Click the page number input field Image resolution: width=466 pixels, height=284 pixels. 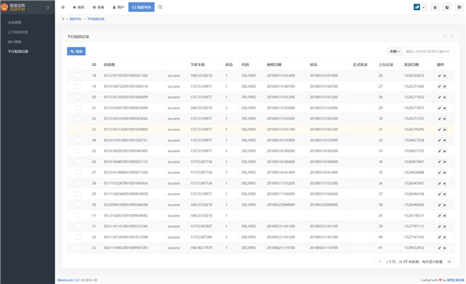380,261
